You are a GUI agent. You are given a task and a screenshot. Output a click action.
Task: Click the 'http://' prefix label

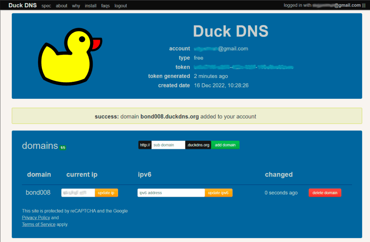(x=145, y=145)
